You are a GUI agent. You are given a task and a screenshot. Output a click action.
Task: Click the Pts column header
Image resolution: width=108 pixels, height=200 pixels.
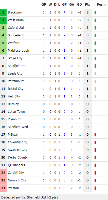87,5
